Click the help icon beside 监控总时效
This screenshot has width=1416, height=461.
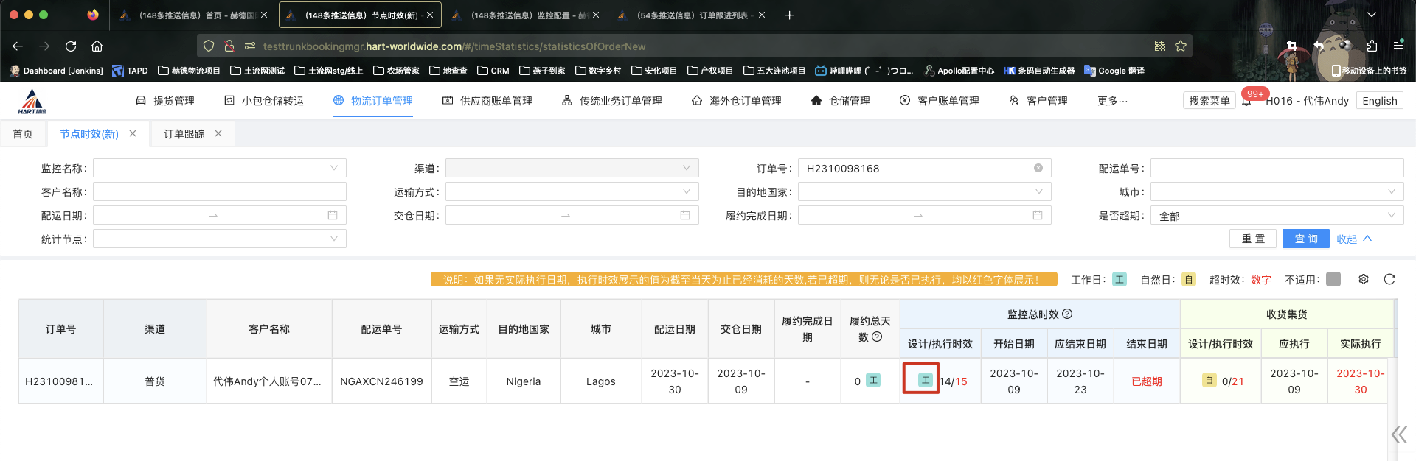(1067, 314)
